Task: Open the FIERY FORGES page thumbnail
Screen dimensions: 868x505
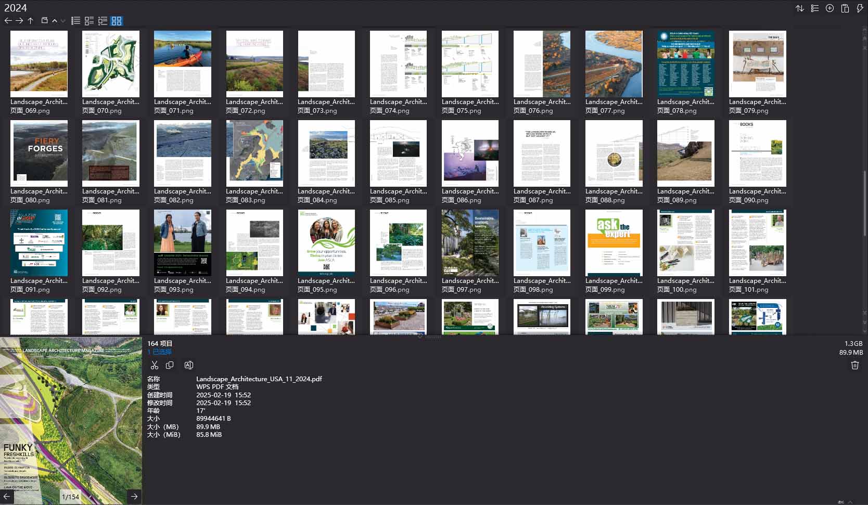Action: 39,153
